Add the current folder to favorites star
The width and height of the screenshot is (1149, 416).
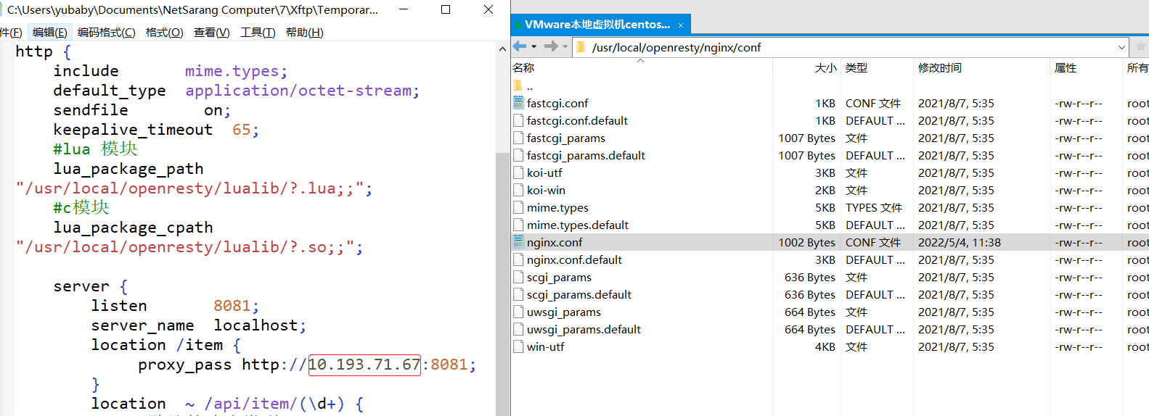(1140, 46)
